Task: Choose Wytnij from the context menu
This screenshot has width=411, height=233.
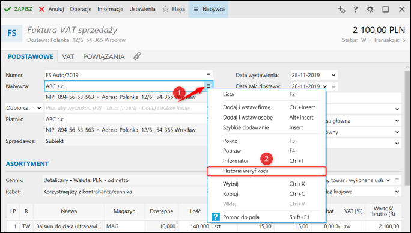Action: pyautogui.click(x=266, y=184)
